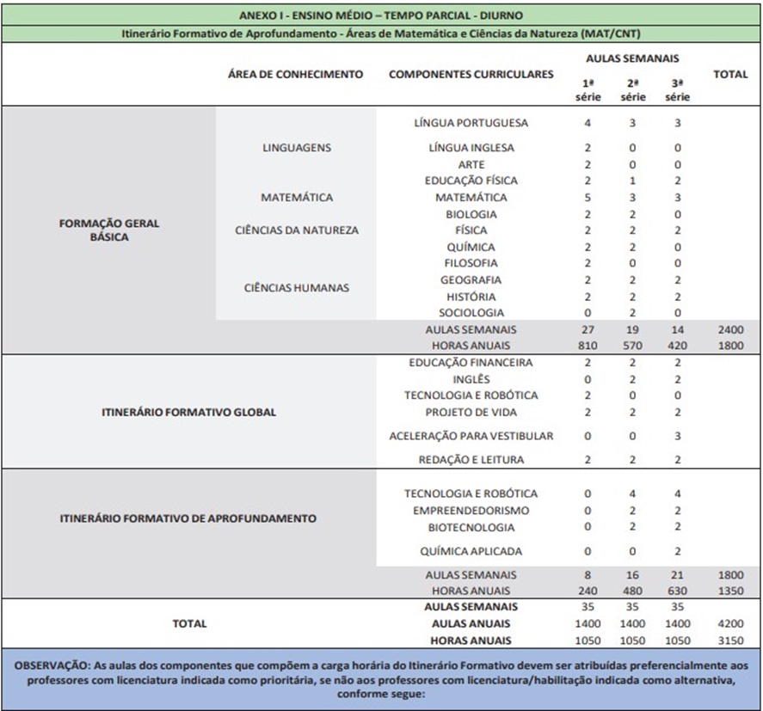Click the QUÍMICA APLICADA component cell
The image size is (763, 711).
click(x=471, y=551)
